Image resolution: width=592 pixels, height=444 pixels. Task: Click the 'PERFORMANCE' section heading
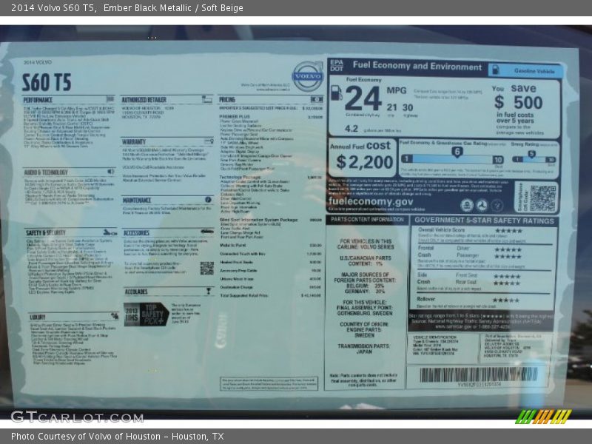pos(38,100)
